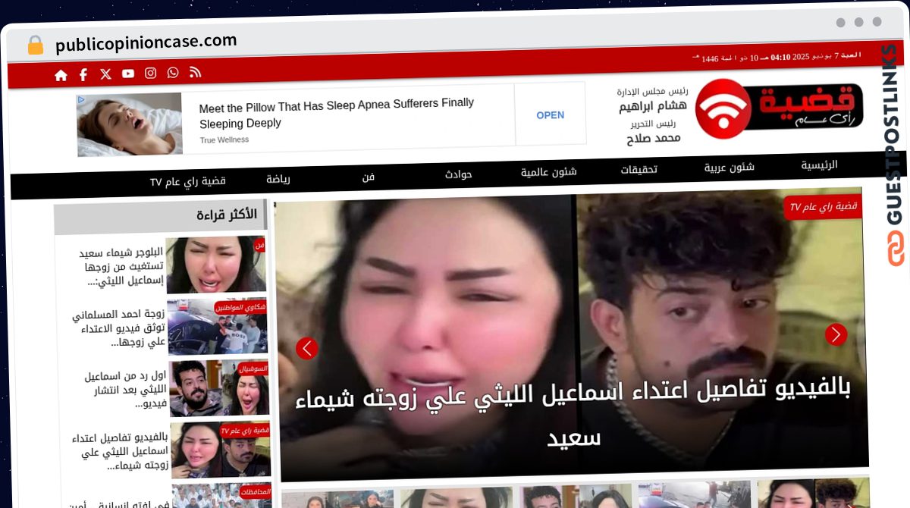Viewport: 910px width, 508px height.
Task: Open the فن menu item
Action: [368, 177]
